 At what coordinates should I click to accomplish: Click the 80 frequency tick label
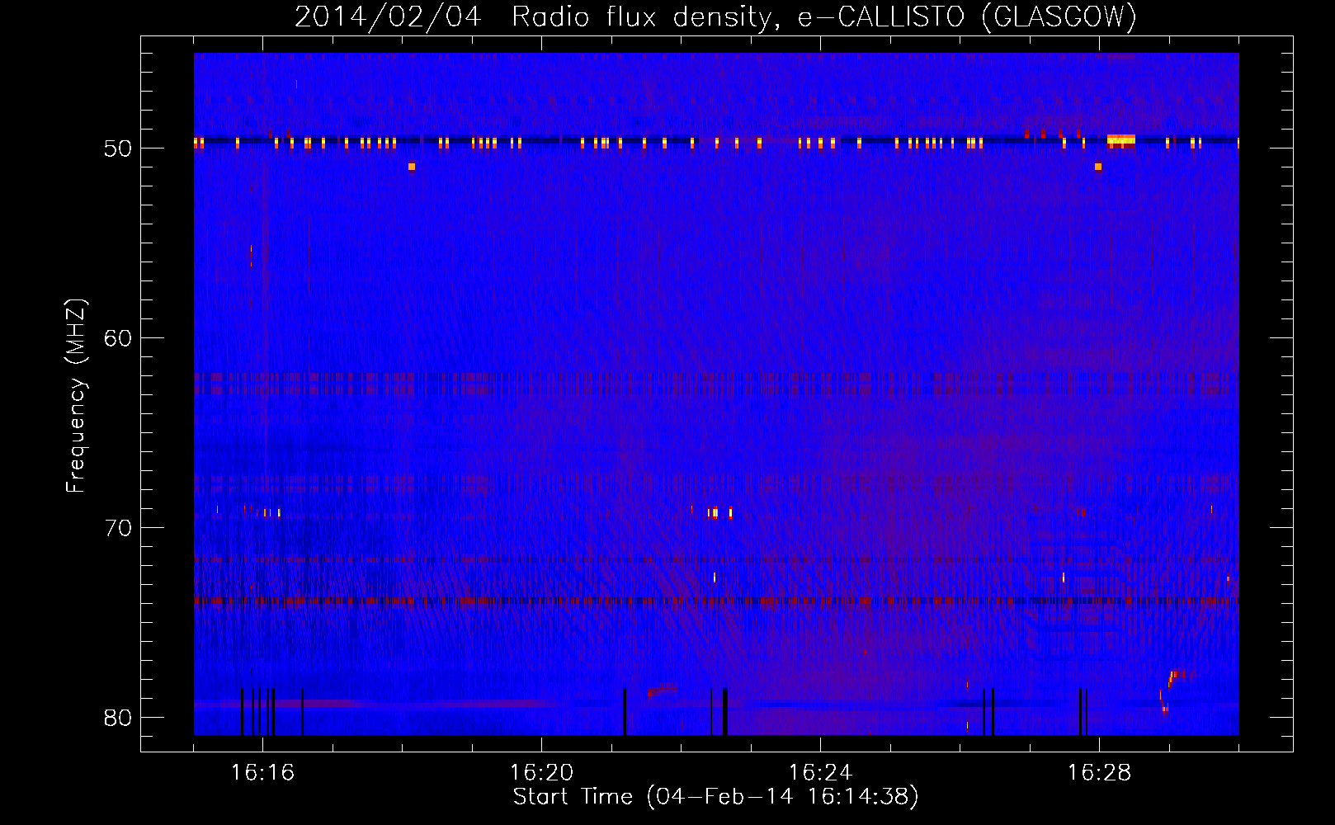118,718
